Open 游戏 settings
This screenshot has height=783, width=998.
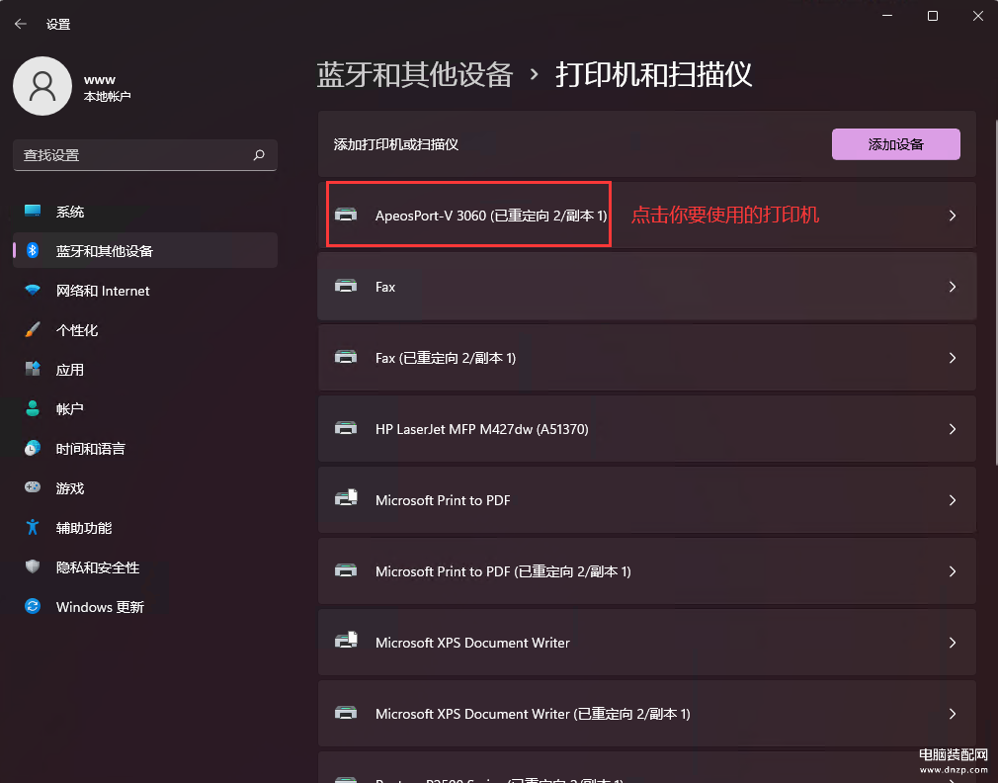tap(145, 487)
